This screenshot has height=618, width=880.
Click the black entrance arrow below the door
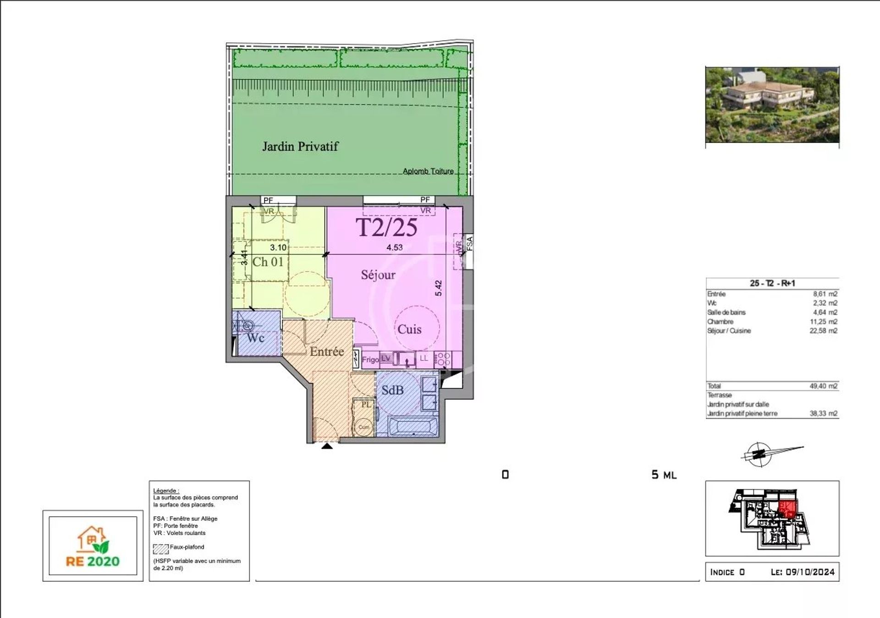pos(327,445)
